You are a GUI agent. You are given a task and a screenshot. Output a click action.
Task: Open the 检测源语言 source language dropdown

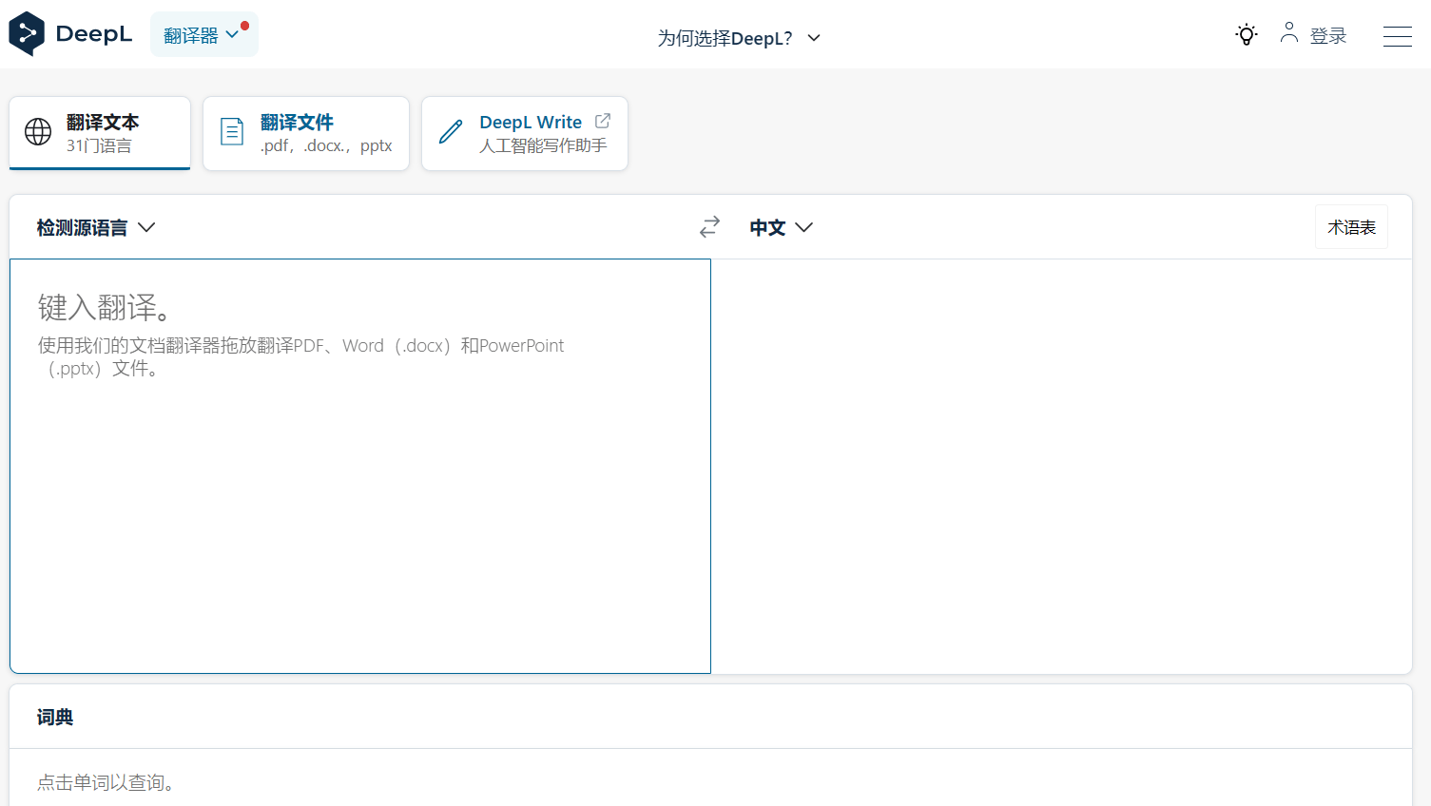point(95,227)
